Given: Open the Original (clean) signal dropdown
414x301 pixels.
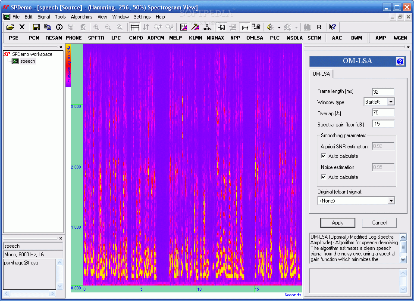Looking at the screenshot, I should 391,201.
